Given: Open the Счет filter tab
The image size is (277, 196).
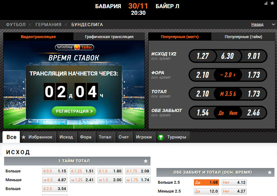Looking at the screenshot, I should pos(124,137).
